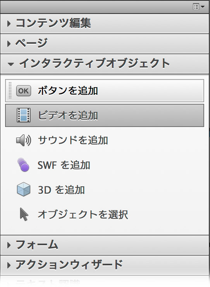This screenshot has width=210, height=287.
Task: Collapse the インタラクティブオブジェクト section triangle
Action: pos(11,64)
